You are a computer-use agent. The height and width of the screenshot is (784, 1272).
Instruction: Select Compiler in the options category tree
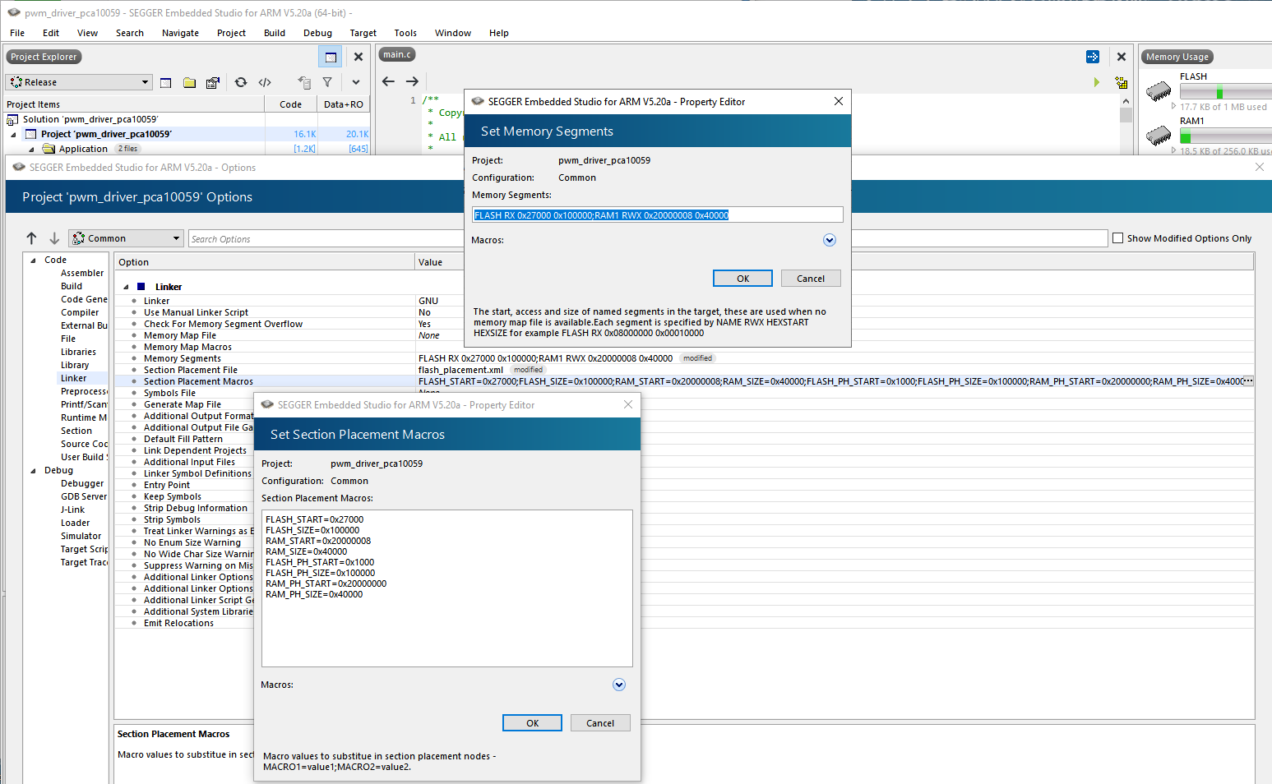[80, 312]
